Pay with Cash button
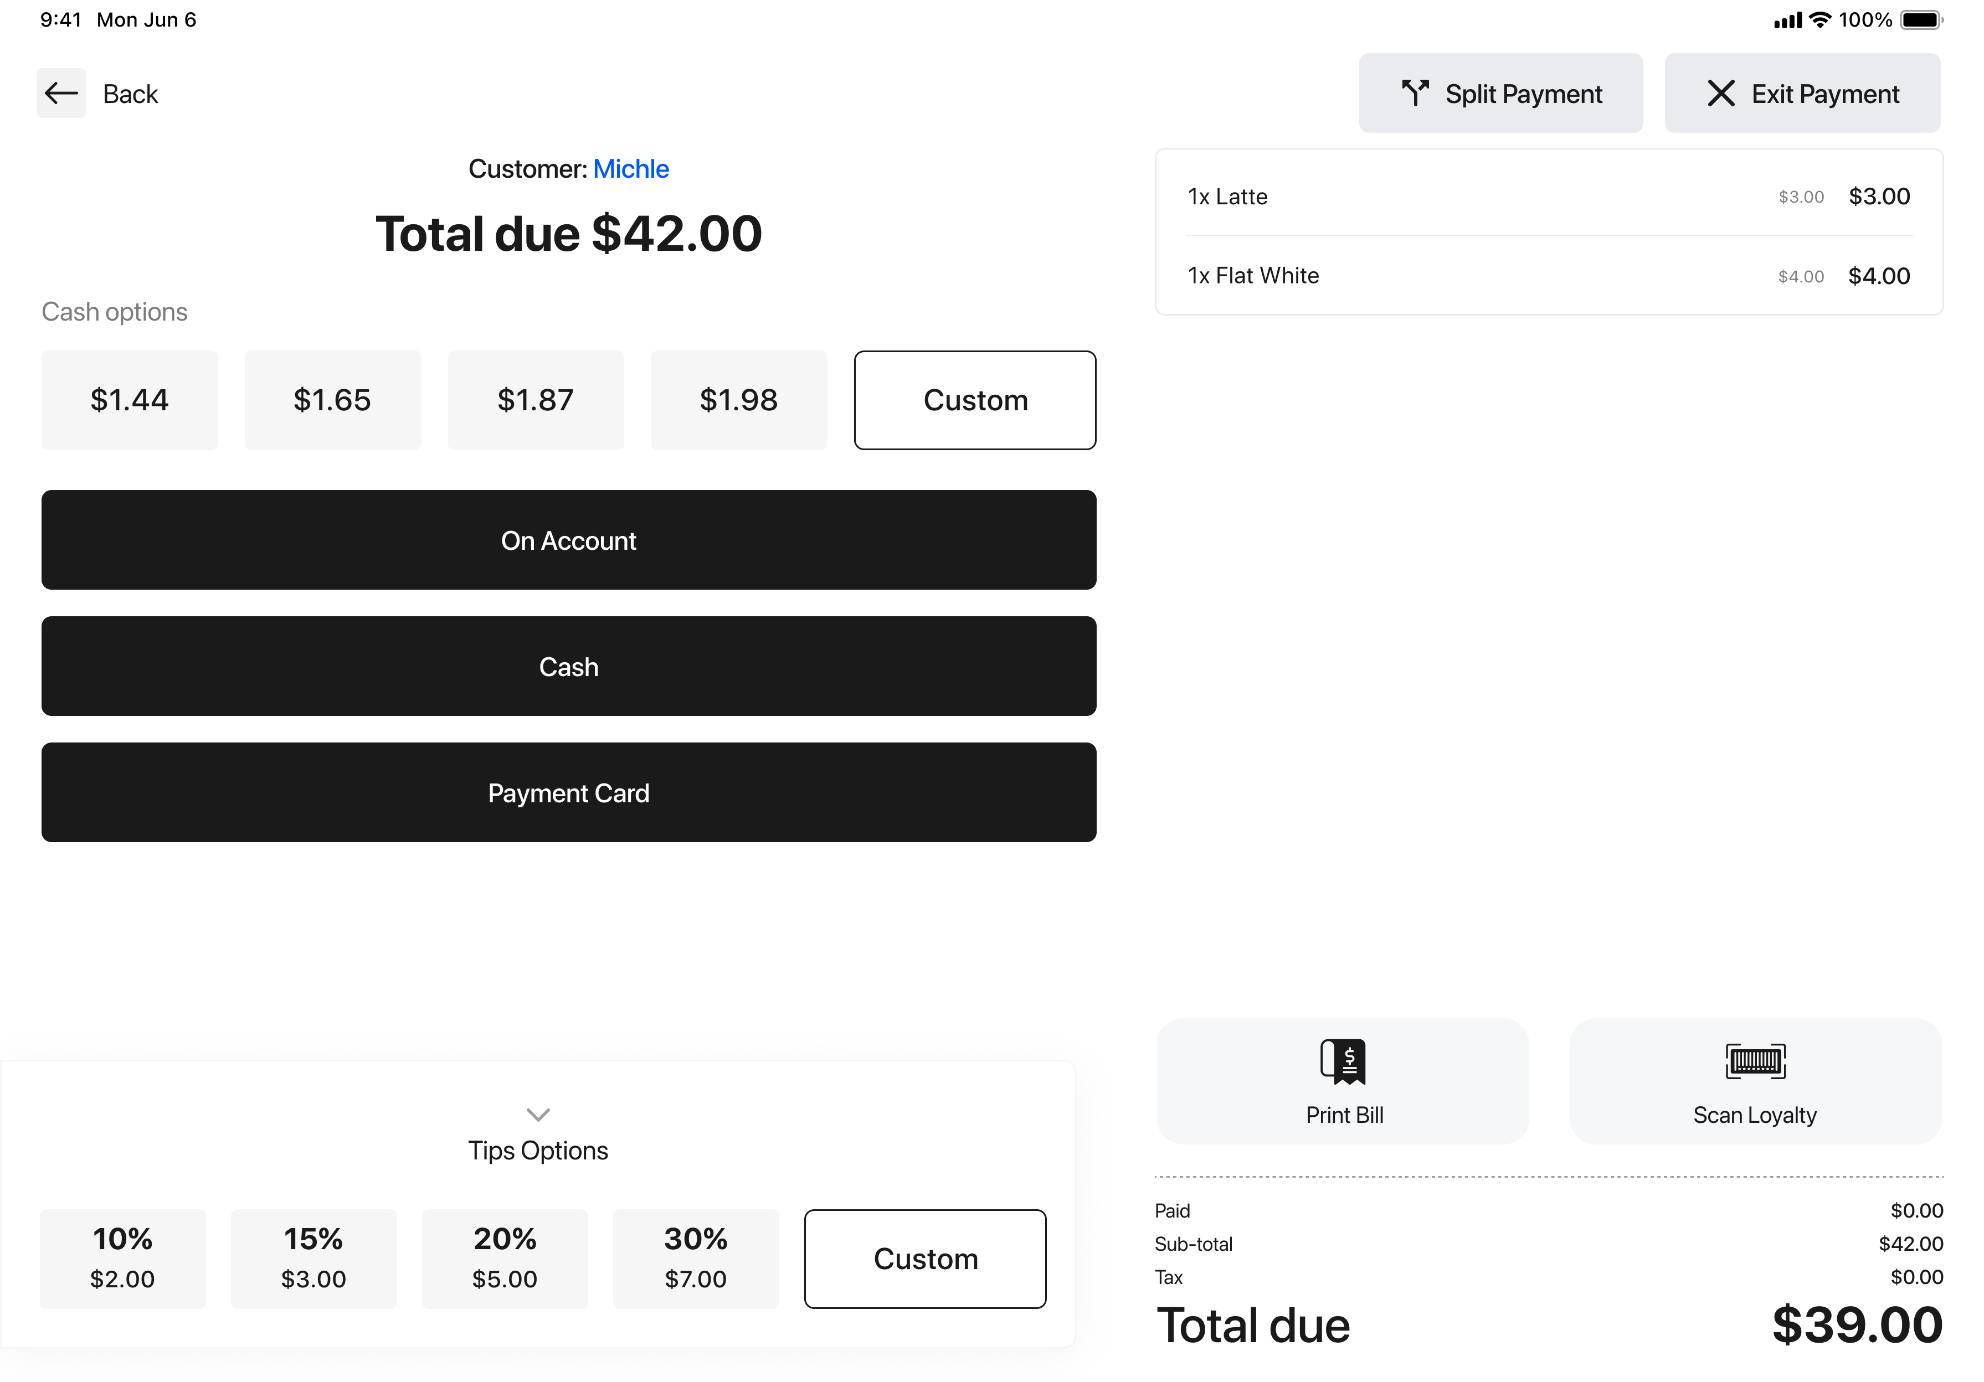 [569, 666]
